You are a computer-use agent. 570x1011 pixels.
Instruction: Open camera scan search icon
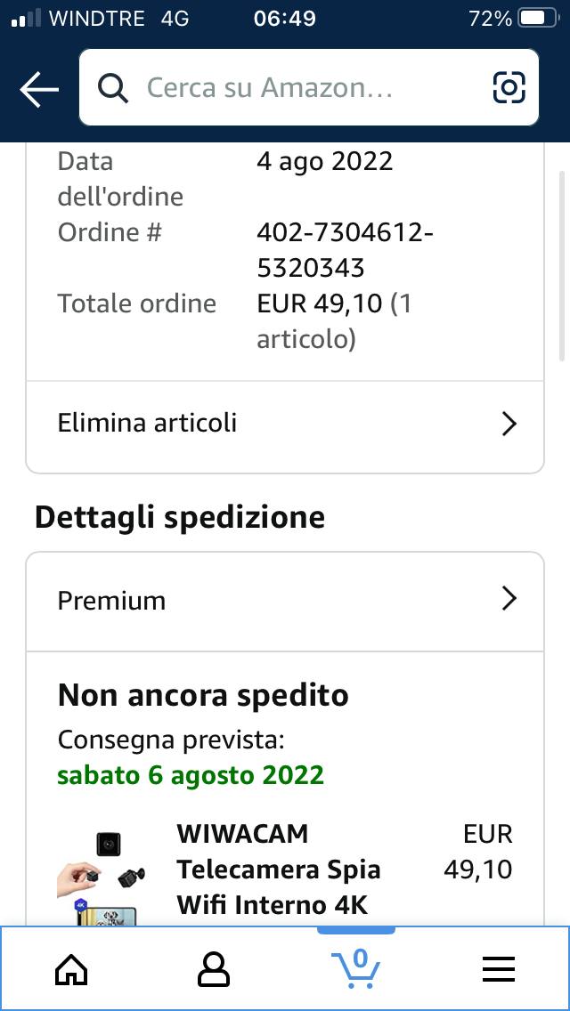[509, 88]
